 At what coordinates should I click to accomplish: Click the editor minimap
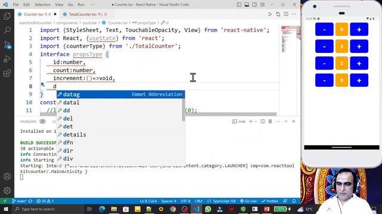click(x=288, y=40)
